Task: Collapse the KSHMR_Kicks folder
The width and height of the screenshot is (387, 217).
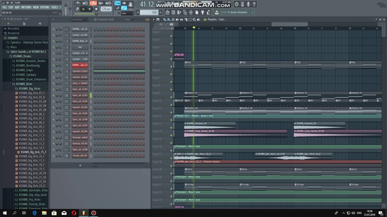Action: point(24,84)
